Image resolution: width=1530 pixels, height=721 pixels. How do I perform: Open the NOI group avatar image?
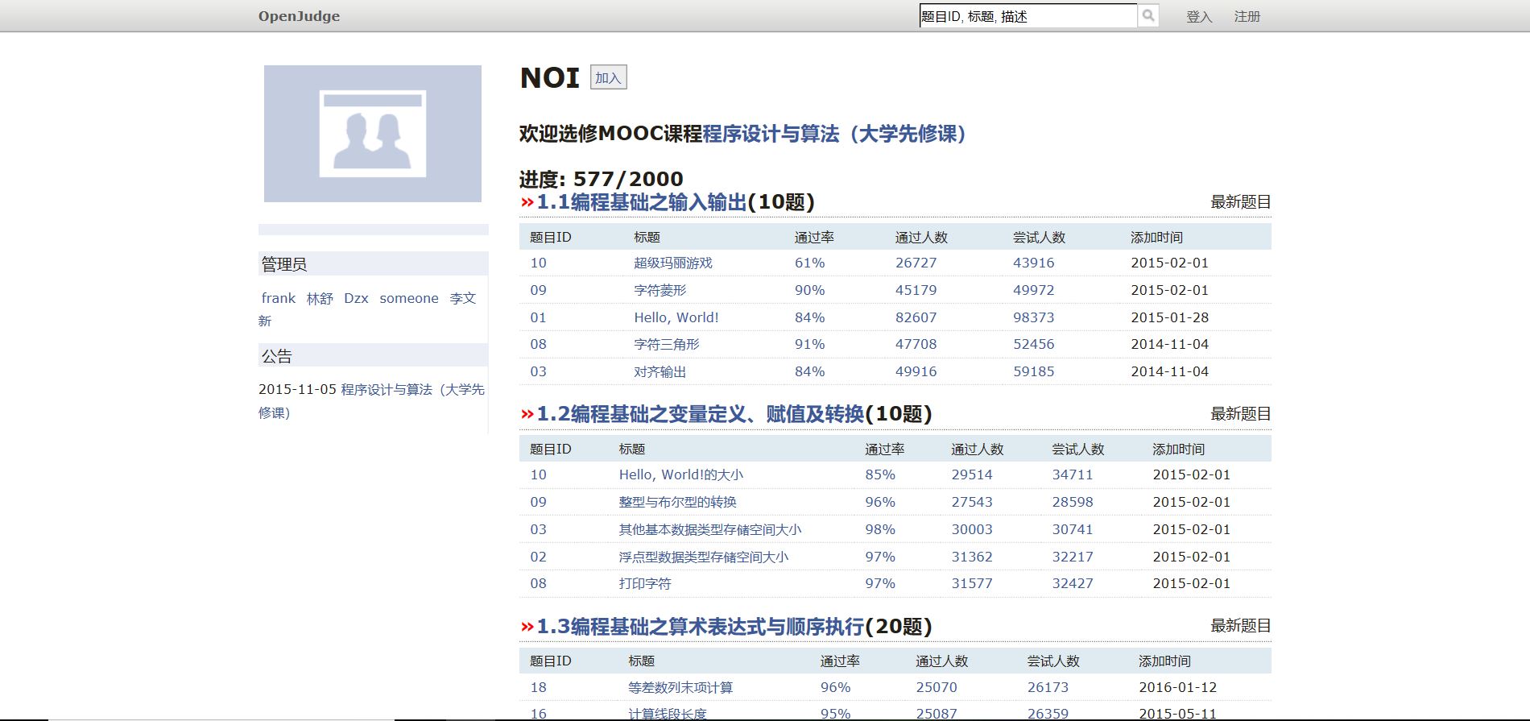(373, 134)
